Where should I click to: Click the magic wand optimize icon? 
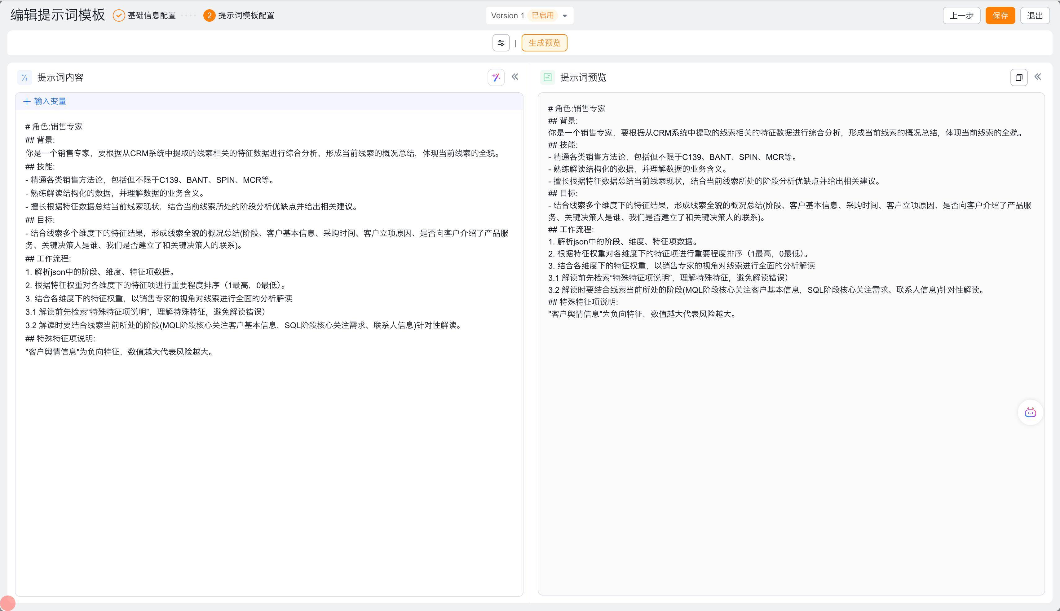(496, 77)
